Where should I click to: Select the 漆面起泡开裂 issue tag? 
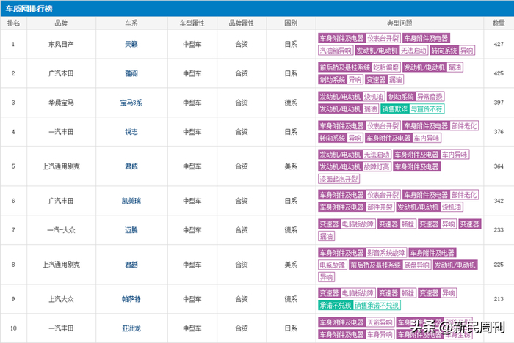[x=339, y=179]
